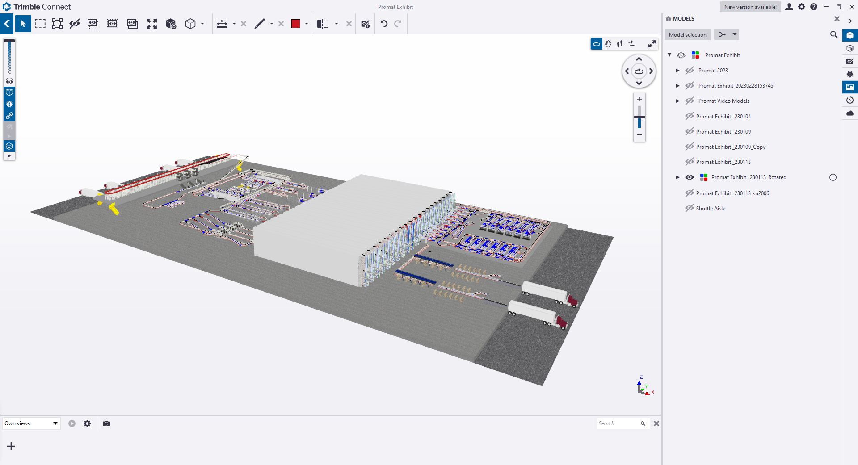Show the Promat Video Models folder
858x465 pixels.
coord(690,101)
